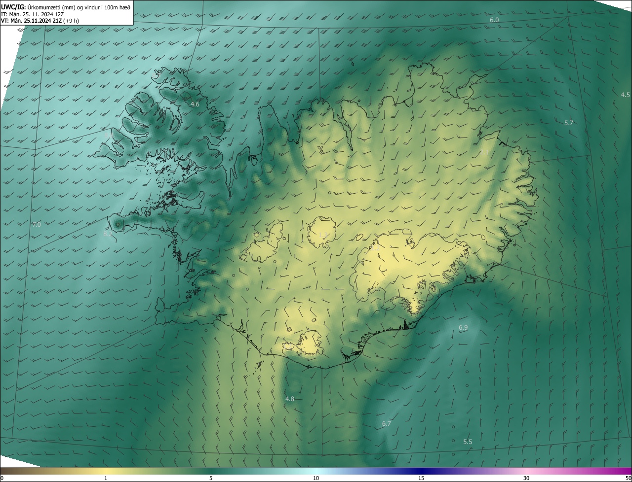This screenshot has width=632, height=482.
Task: Click the title 'UWC/IG: Úrkomumætti (mm) og vindur'
Action: tap(66, 6)
